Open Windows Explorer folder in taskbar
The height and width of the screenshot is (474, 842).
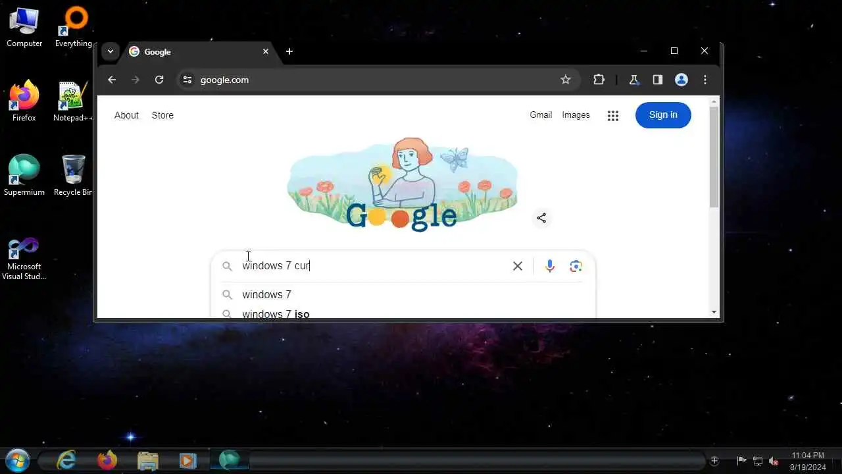tap(147, 460)
